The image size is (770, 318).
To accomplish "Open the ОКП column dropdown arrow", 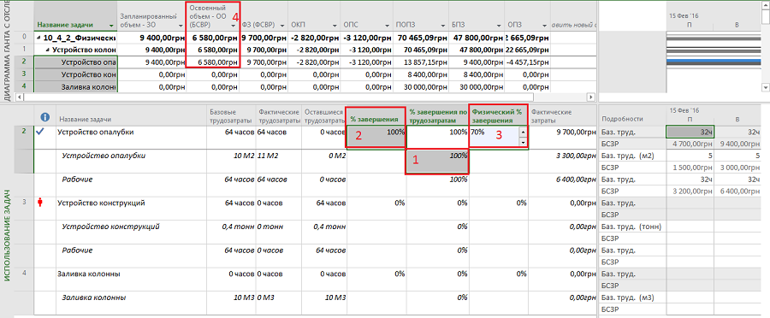I will 334,25.
